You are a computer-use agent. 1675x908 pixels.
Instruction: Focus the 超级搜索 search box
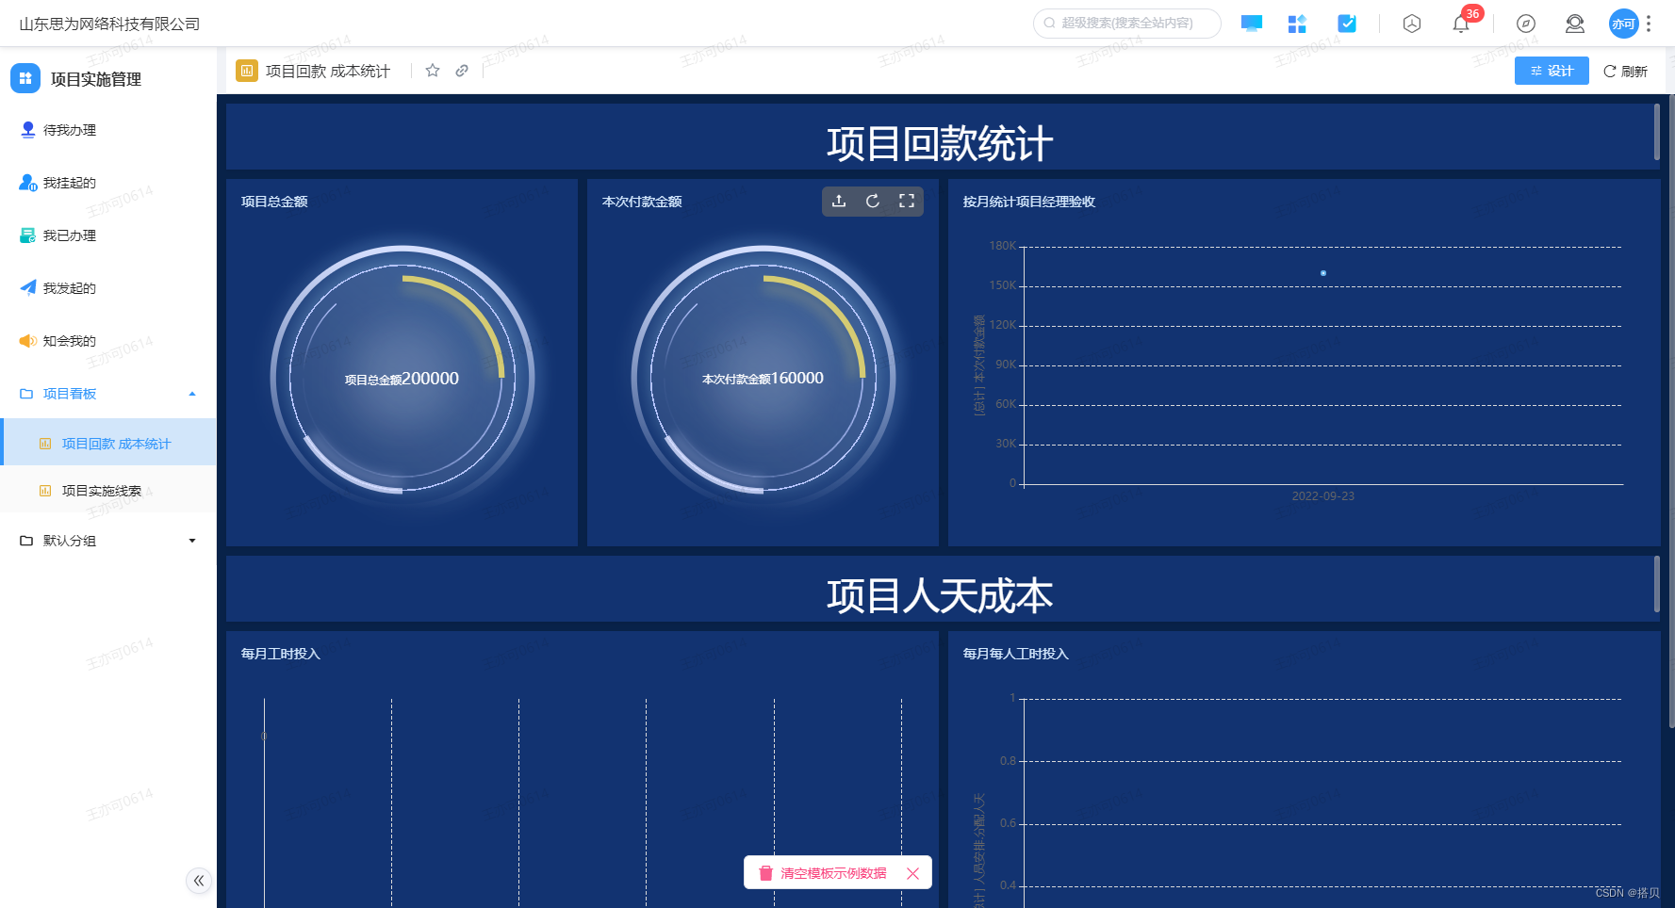click(x=1126, y=24)
